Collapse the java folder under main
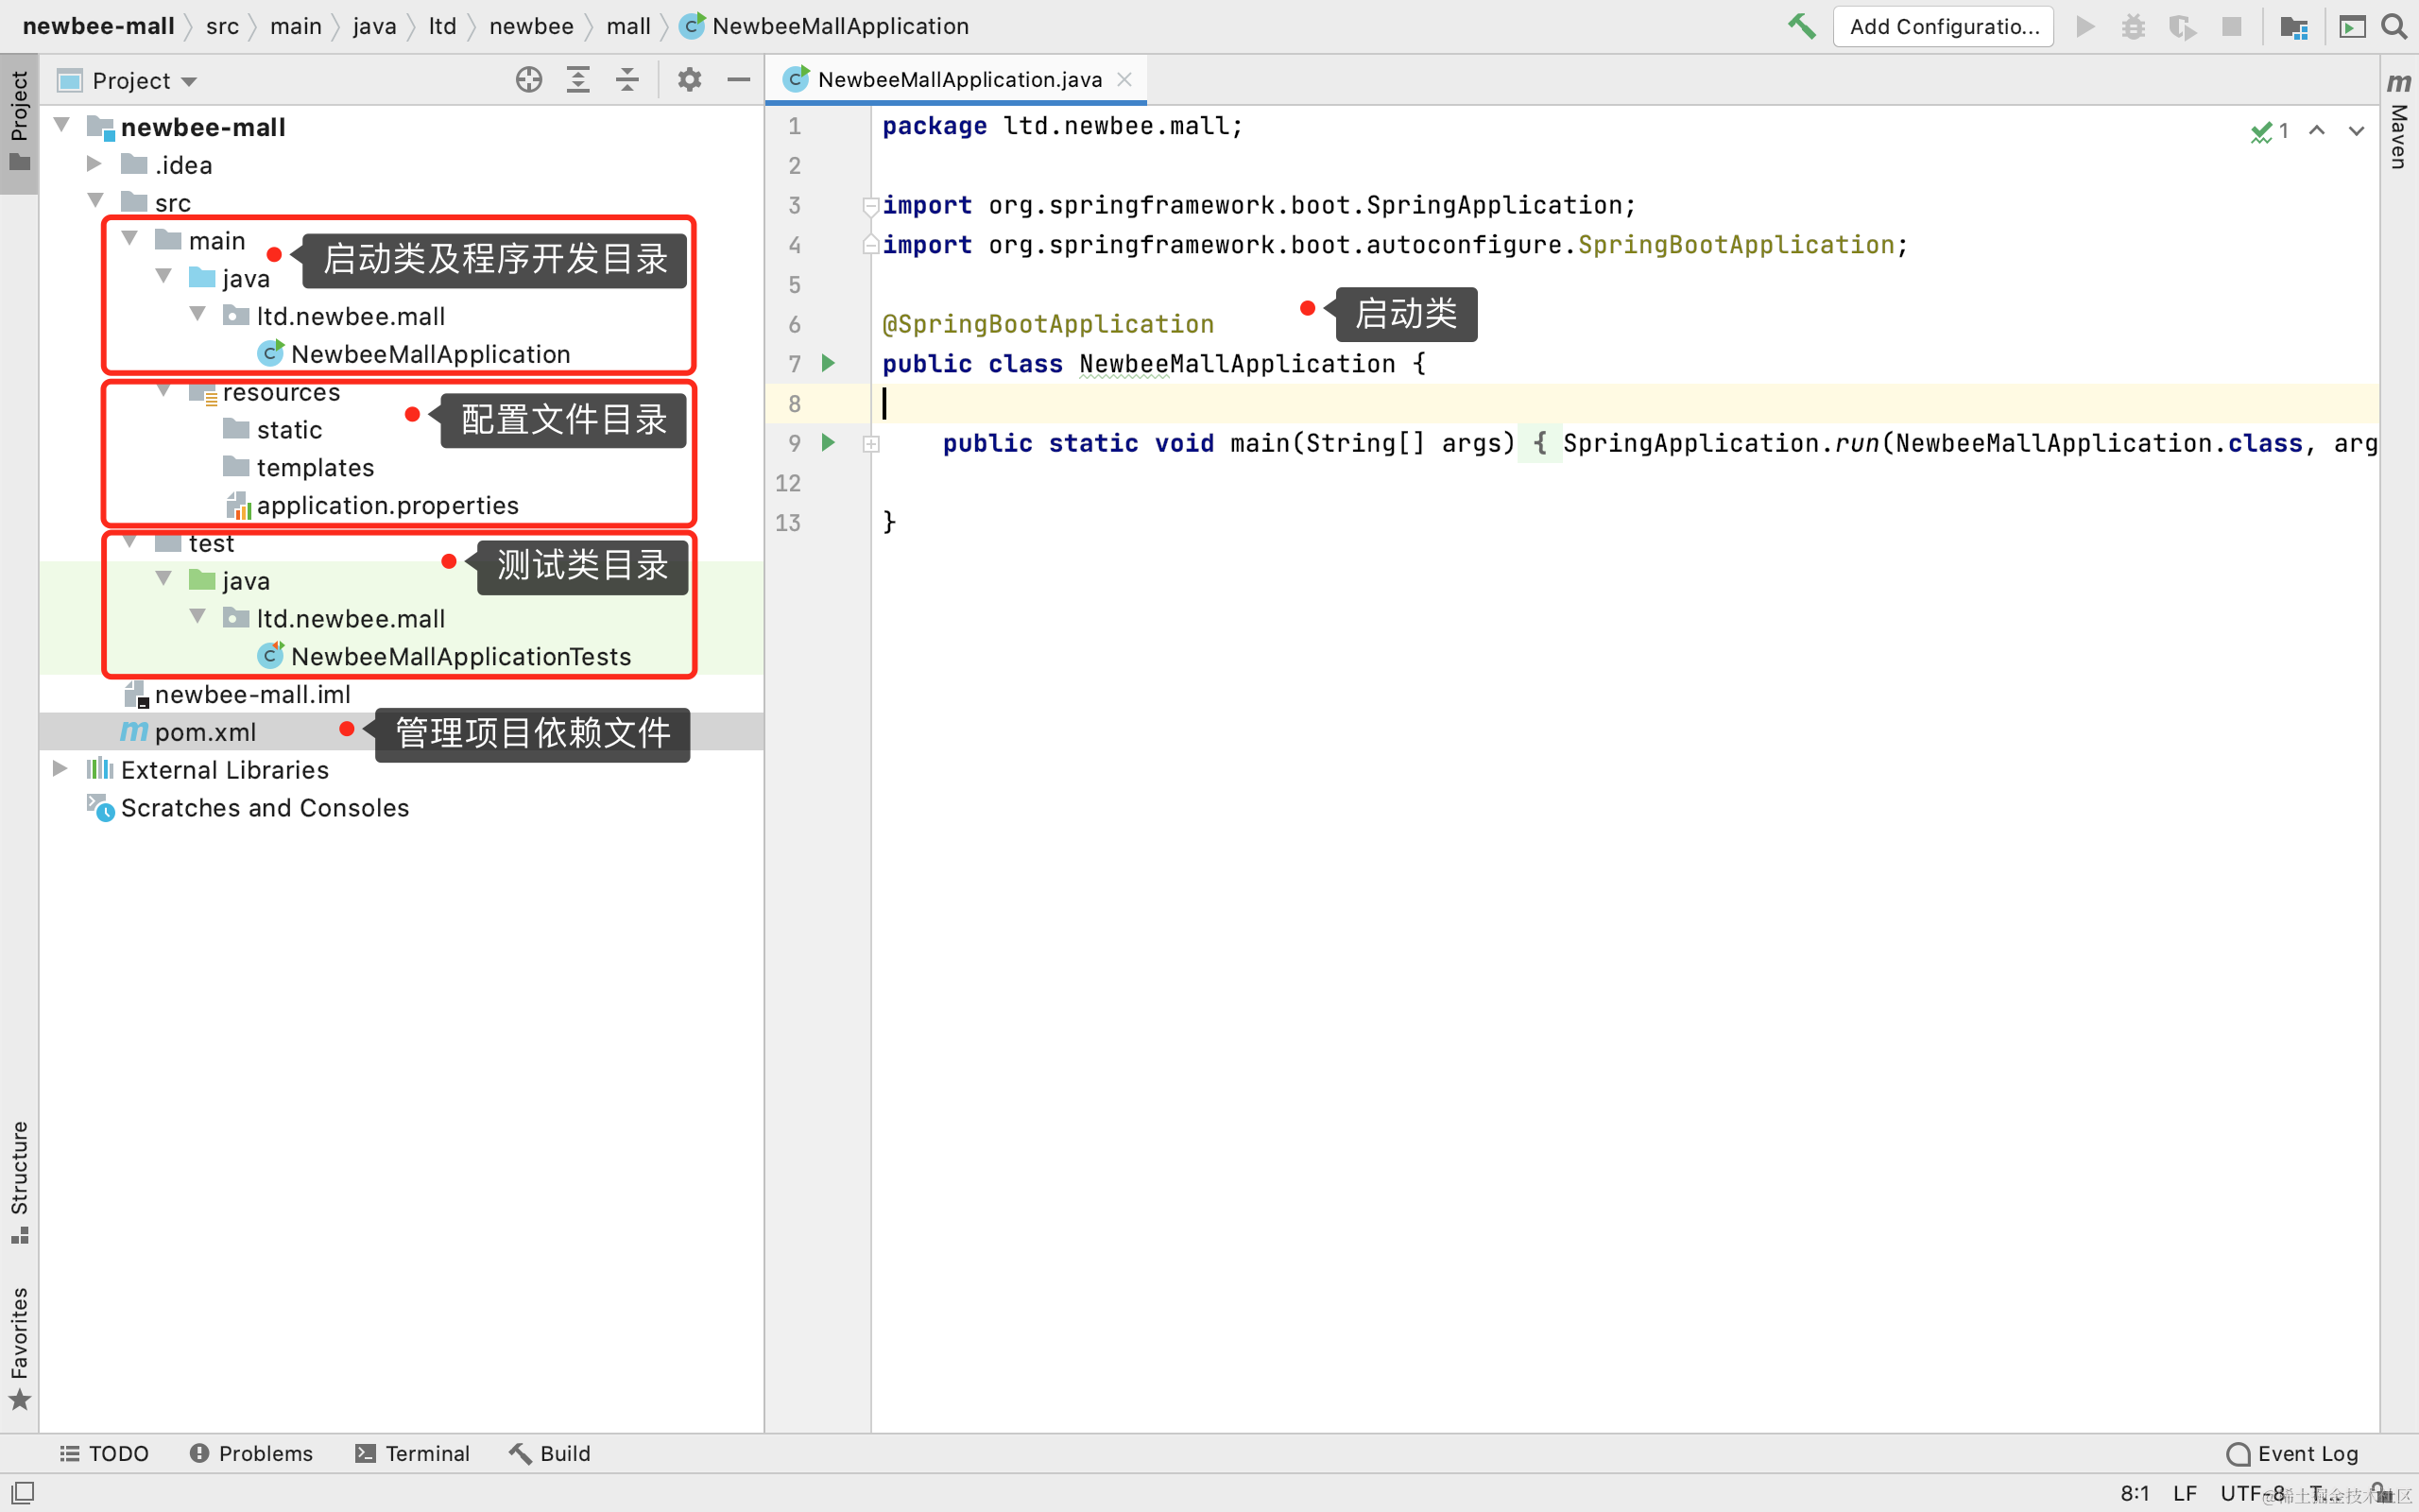Viewport: 2419px width, 1512px height. [x=163, y=276]
